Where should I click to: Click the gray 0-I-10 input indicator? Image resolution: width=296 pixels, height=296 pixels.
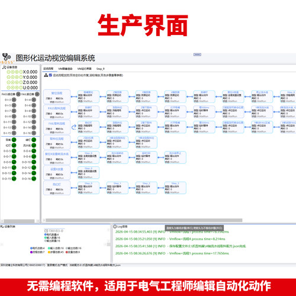(x=34, y=117)
